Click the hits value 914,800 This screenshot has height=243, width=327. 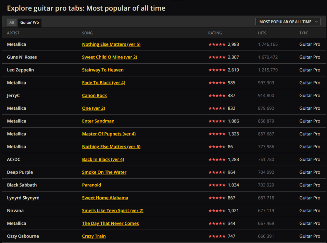tap(266, 95)
